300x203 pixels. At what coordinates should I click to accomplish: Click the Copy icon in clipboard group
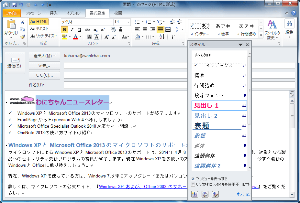coord(23,29)
